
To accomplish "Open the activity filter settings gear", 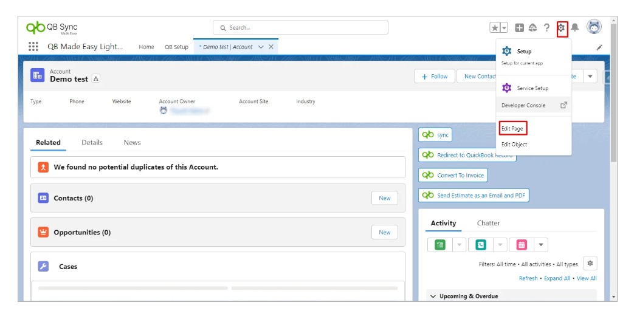I will [590, 264].
